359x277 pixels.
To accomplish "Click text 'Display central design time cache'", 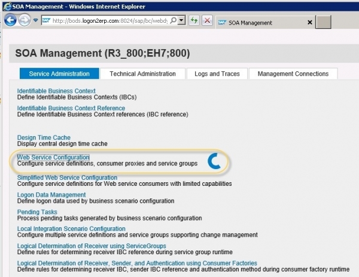I will tap(62, 144).
